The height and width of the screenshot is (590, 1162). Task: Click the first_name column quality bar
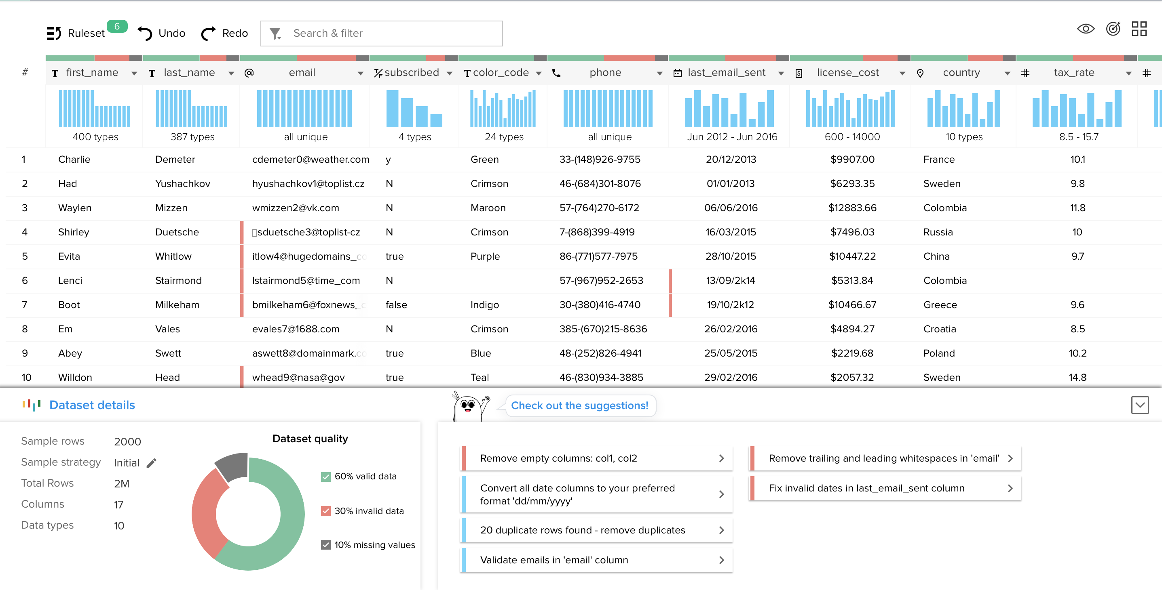tap(94, 58)
